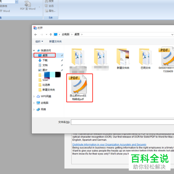
Task: Click 打开 Word option in the ribbon
Action: [x=5, y=11]
